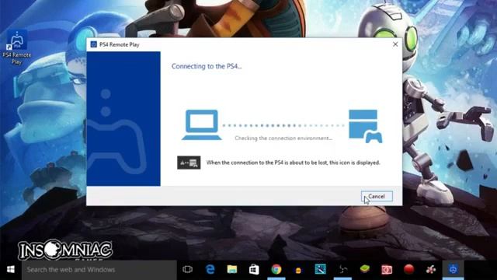The image size is (497, 280).
Task: Click the PS4 console icon in diagram
Action: (x=365, y=126)
